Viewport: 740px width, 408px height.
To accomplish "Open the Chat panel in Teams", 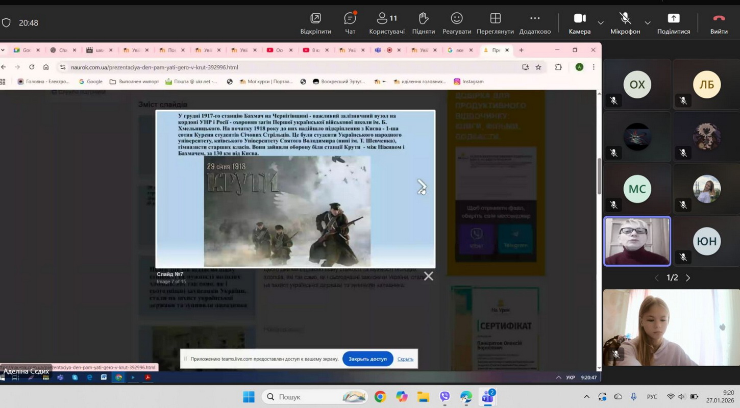I will (350, 23).
